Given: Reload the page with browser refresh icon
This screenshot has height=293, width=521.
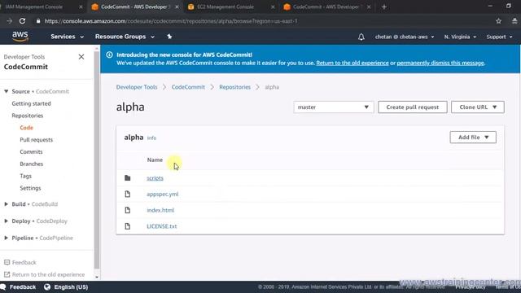Looking at the screenshot, I should pos(22,21).
